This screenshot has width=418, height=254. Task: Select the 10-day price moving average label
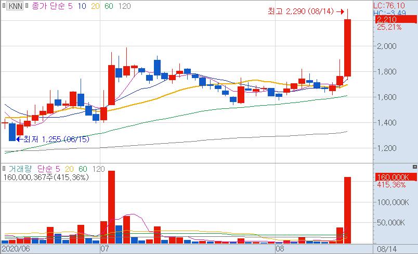tap(82, 6)
